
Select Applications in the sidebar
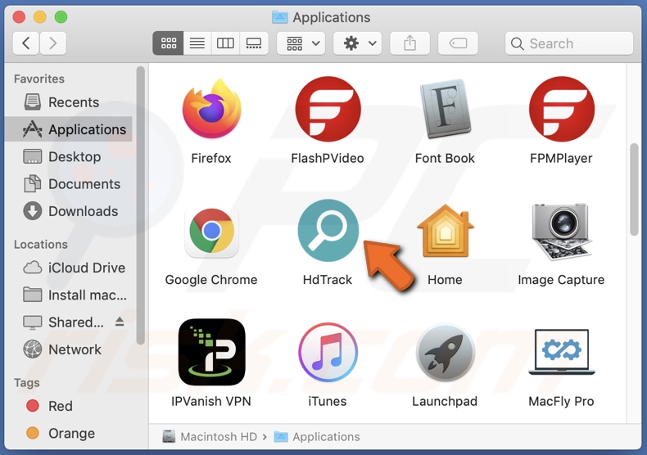click(x=69, y=129)
